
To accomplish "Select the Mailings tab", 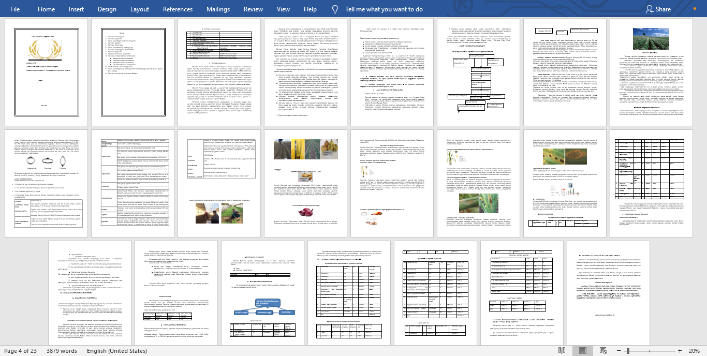I will (x=218, y=9).
